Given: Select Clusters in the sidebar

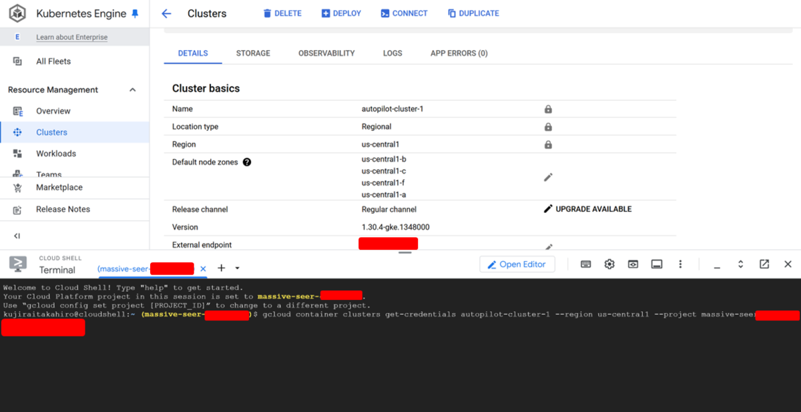Looking at the screenshot, I should (75, 132).
